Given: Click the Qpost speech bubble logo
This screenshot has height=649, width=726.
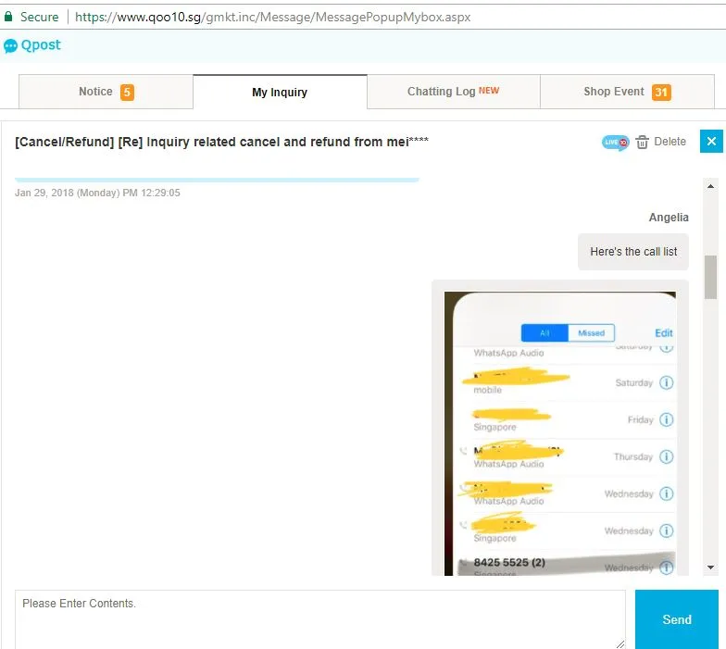Looking at the screenshot, I should pyautogui.click(x=10, y=45).
